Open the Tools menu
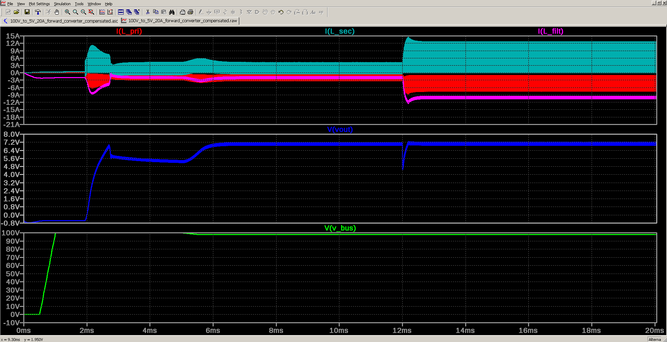Screen dimensions: 667x342 79,4
